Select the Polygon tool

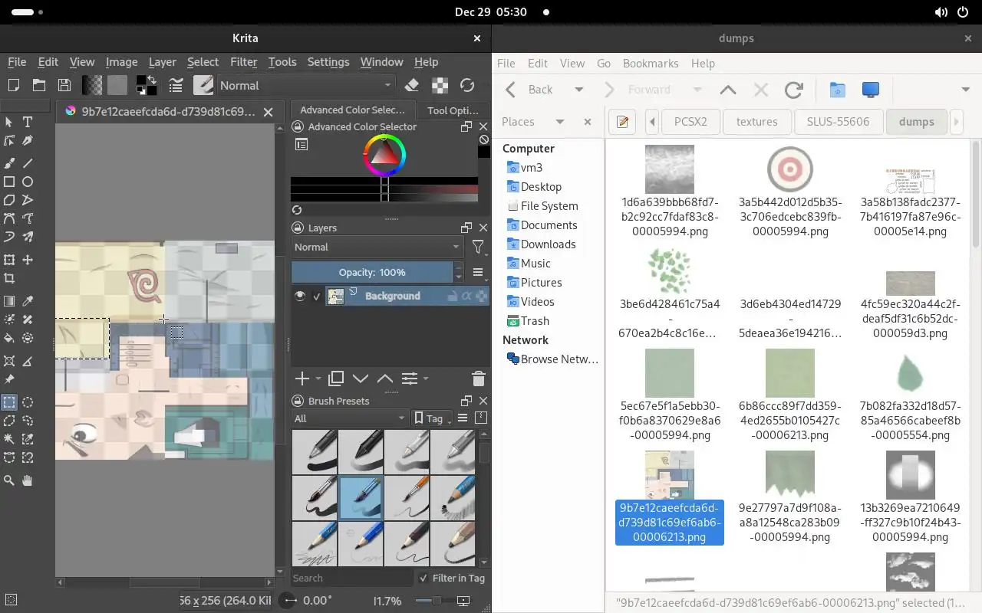pyautogui.click(x=9, y=200)
